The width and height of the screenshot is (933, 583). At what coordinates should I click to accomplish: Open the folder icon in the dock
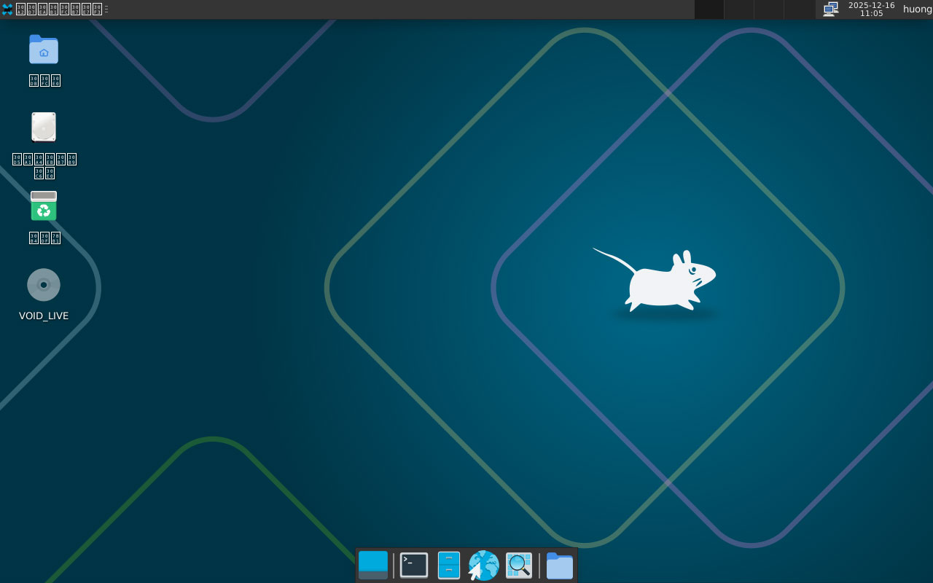[560, 566]
